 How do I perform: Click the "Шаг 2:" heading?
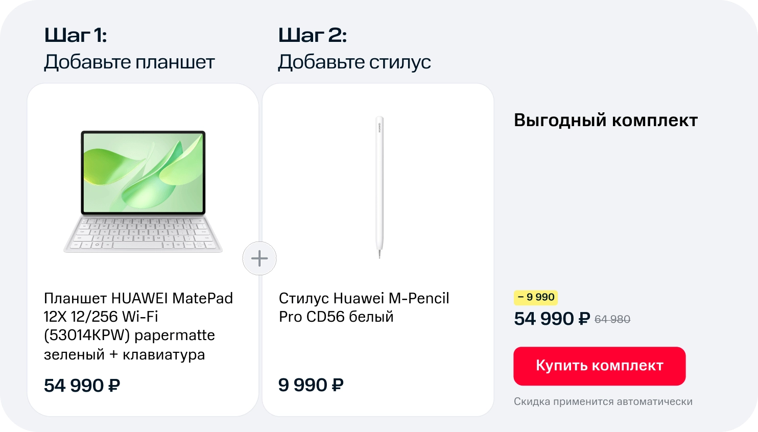click(313, 35)
